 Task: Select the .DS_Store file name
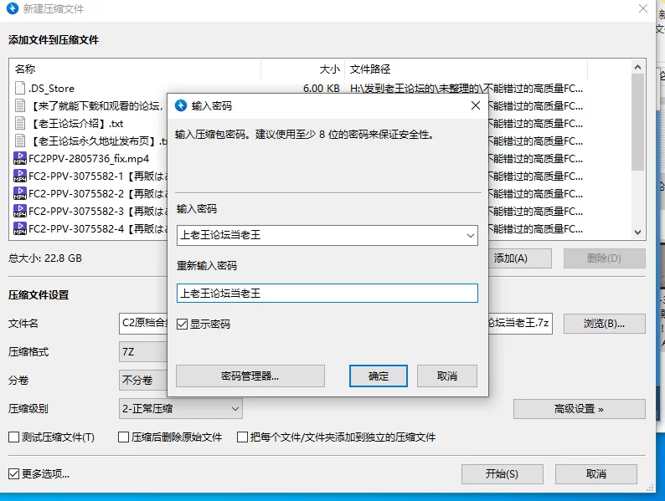pos(51,88)
